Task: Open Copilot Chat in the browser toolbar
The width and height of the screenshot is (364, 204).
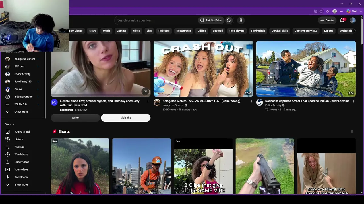Action: [352, 11]
